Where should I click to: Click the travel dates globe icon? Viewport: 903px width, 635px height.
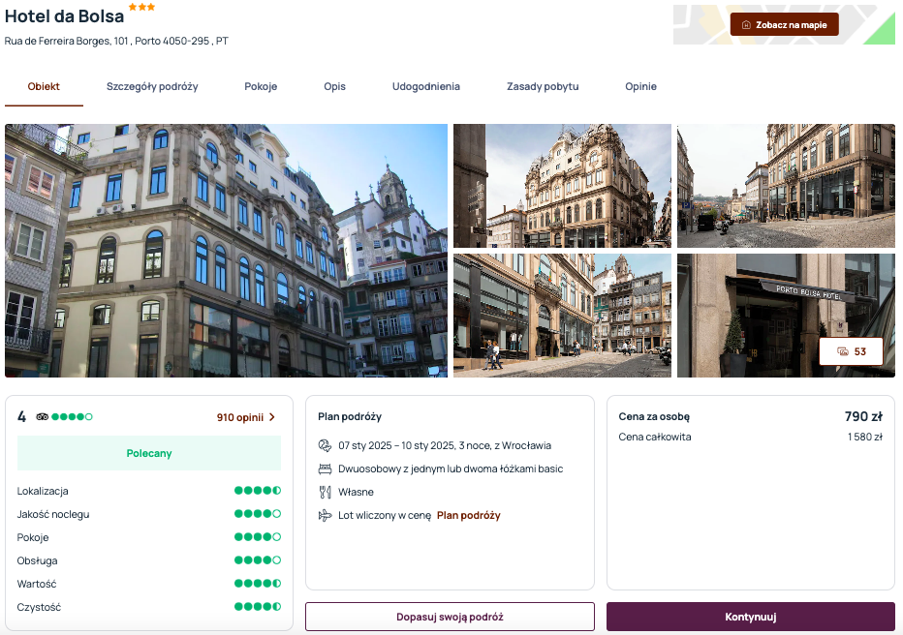[x=325, y=446]
